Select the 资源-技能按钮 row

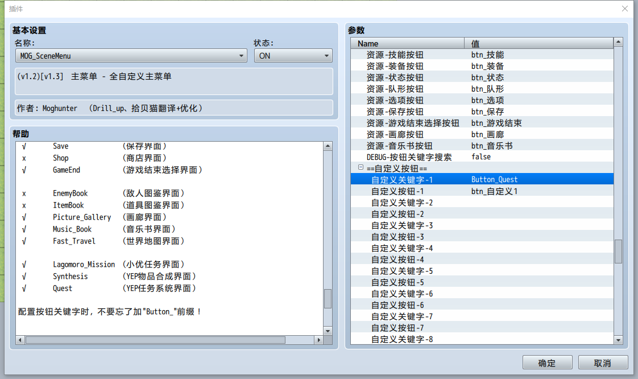[482, 55]
